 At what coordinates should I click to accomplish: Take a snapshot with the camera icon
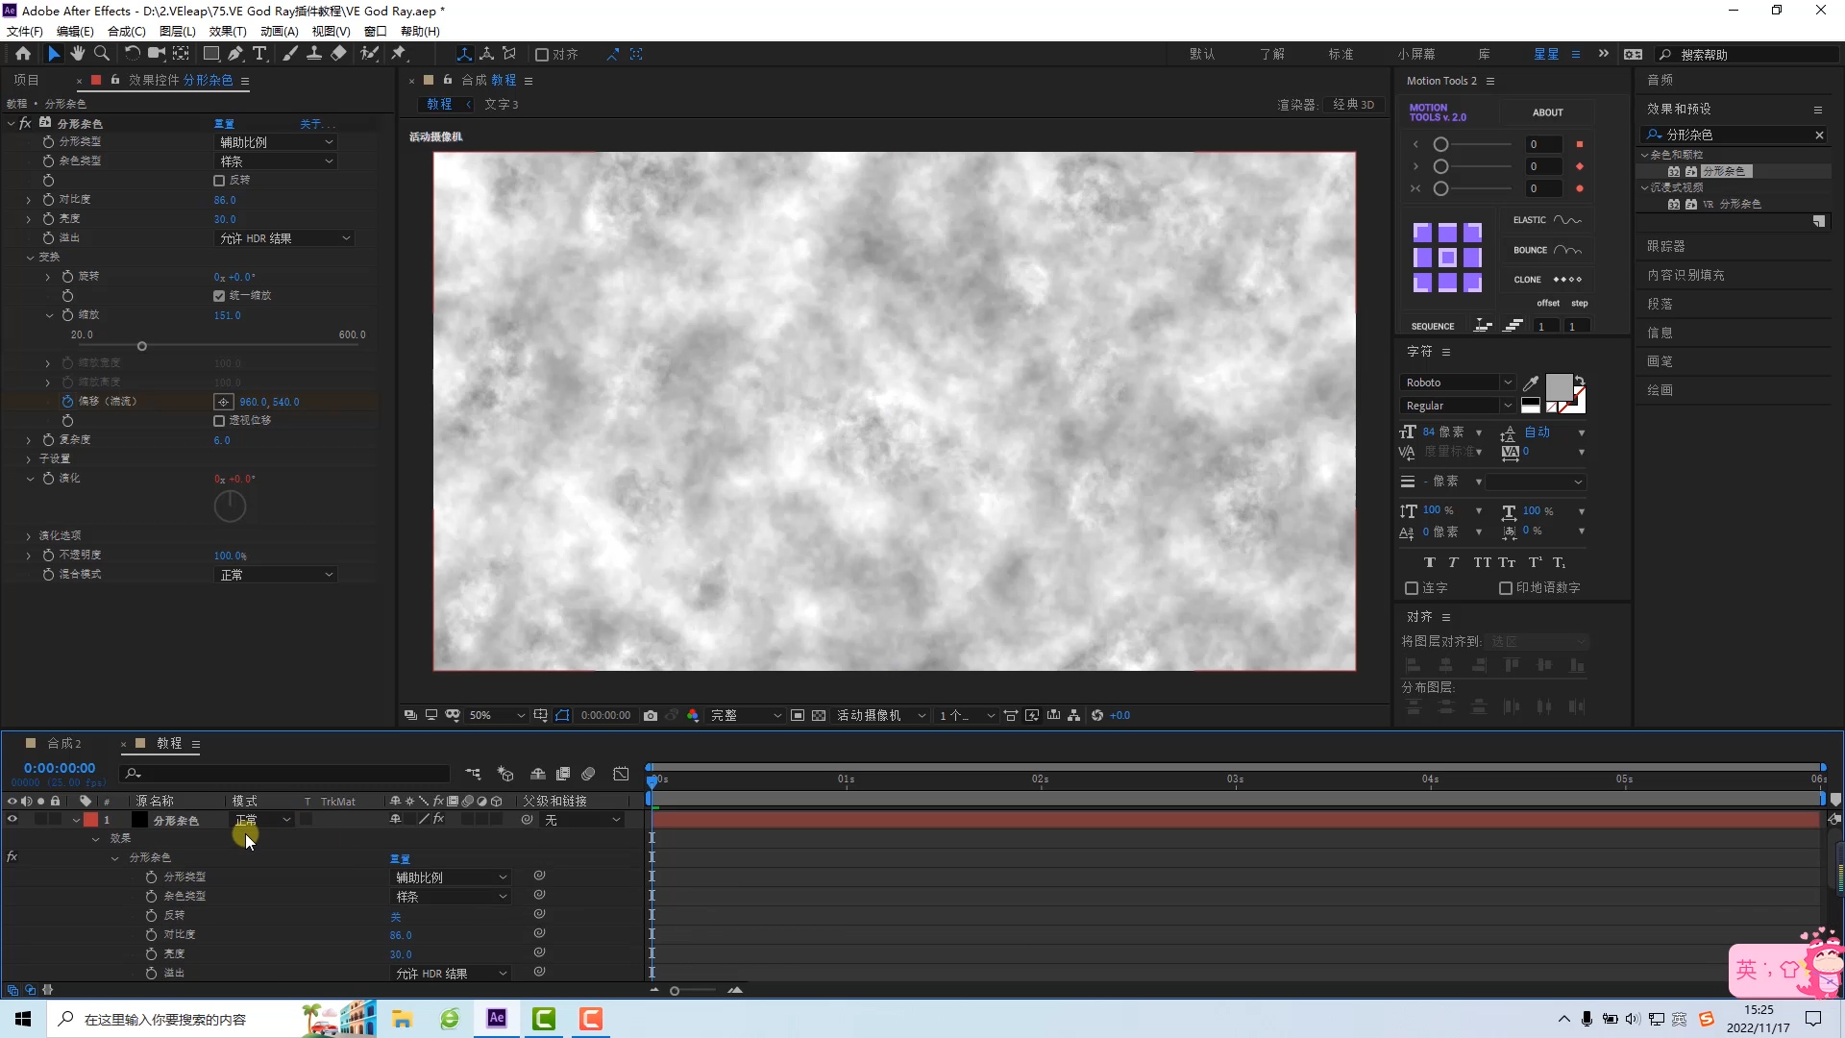click(651, 715)
